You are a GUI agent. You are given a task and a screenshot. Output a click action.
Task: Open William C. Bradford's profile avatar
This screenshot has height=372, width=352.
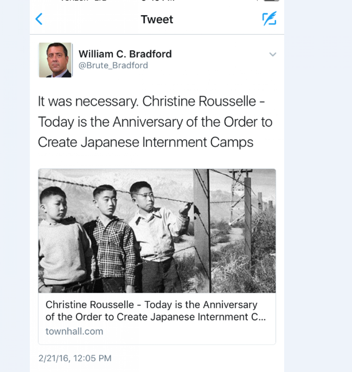[x=55, y=60]
